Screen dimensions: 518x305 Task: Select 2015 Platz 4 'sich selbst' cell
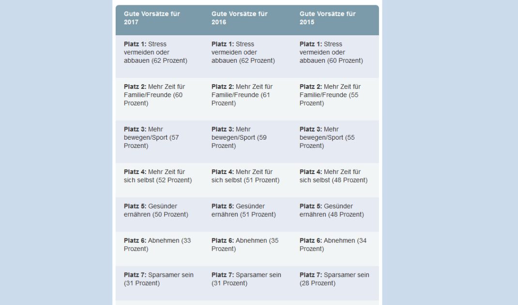334,176
